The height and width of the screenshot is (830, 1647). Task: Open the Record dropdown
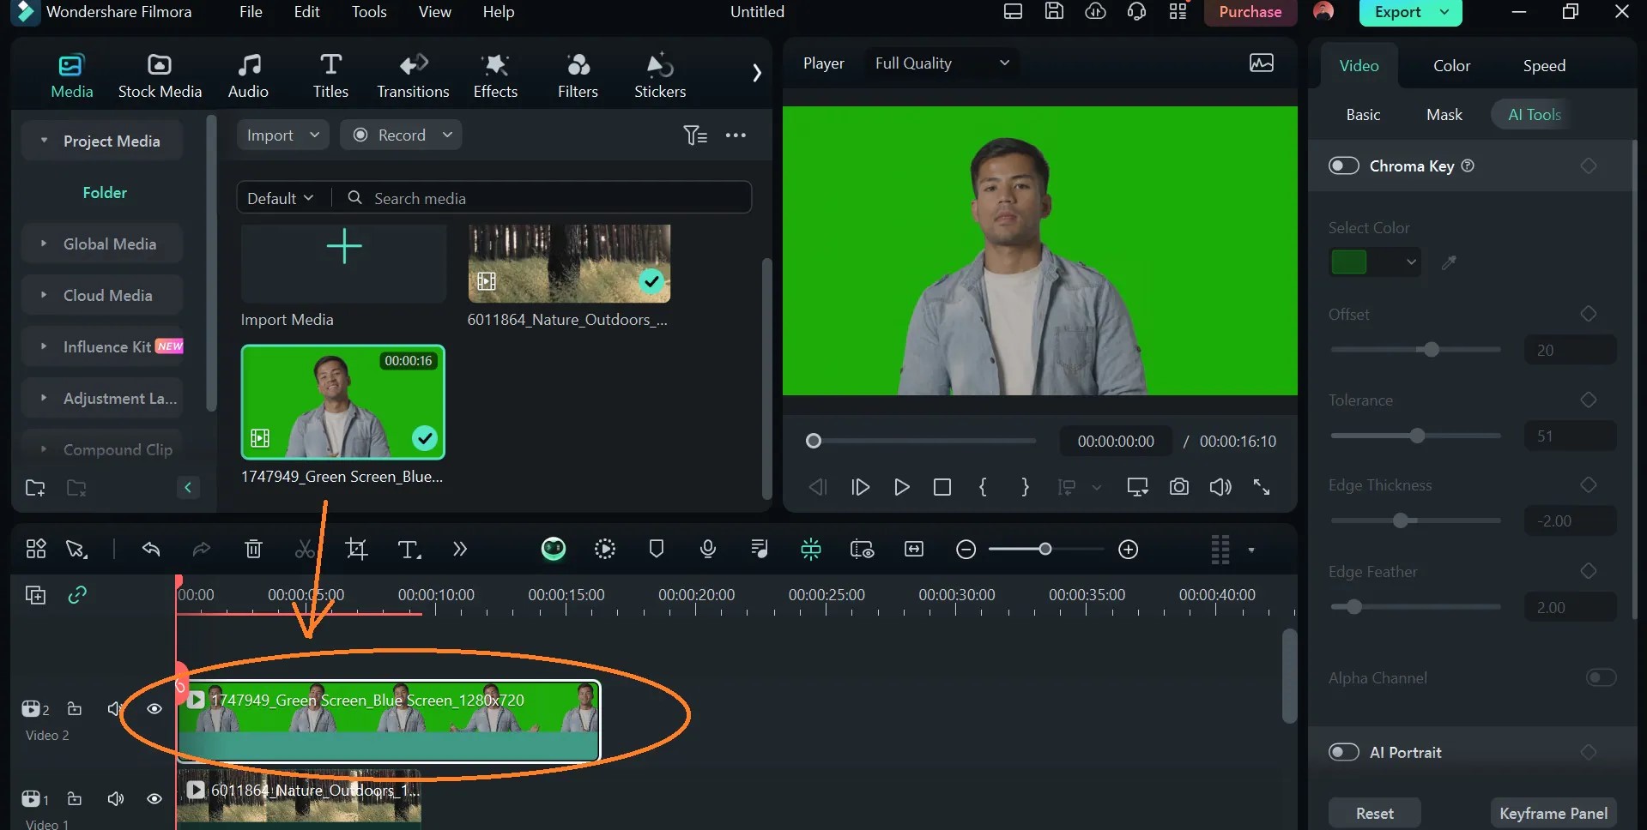point(401,135)
